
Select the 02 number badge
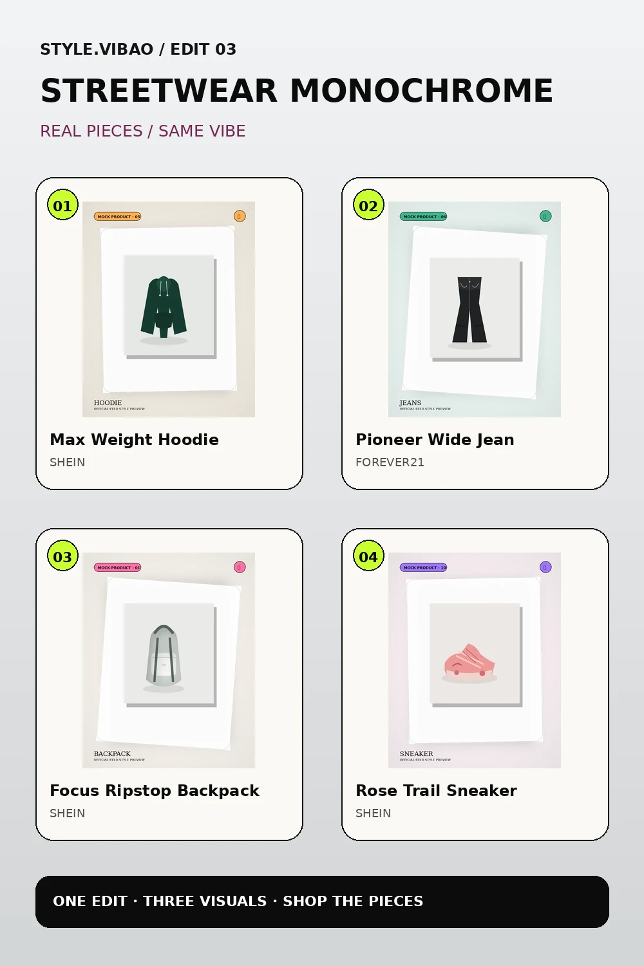(x=368, y=205)
